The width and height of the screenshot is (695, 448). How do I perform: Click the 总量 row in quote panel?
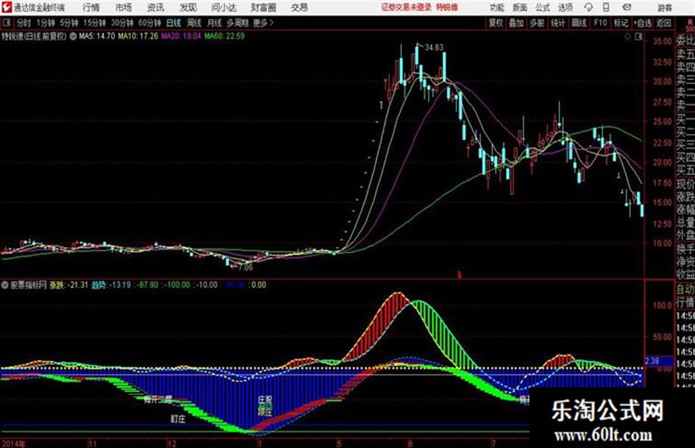pyautogui.click(x=685, y=221)
